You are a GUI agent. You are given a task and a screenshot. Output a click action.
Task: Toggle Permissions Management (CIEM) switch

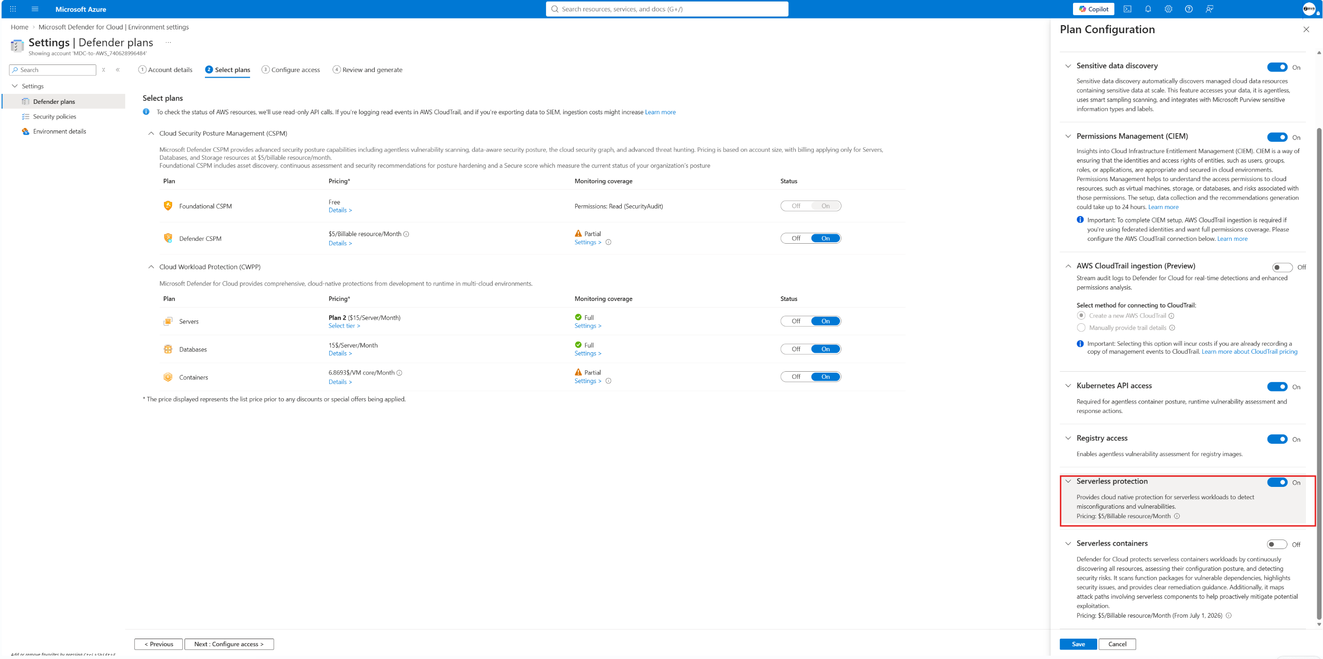pyautogui.click(x=1277, y=137)
